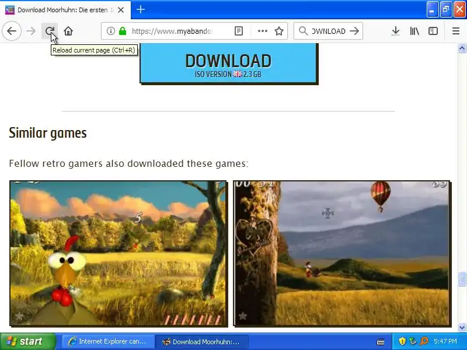Open the right similar game balloon screenshot
Image resolution: width=467 pixels, height=350 pixels.
[341, 253]
